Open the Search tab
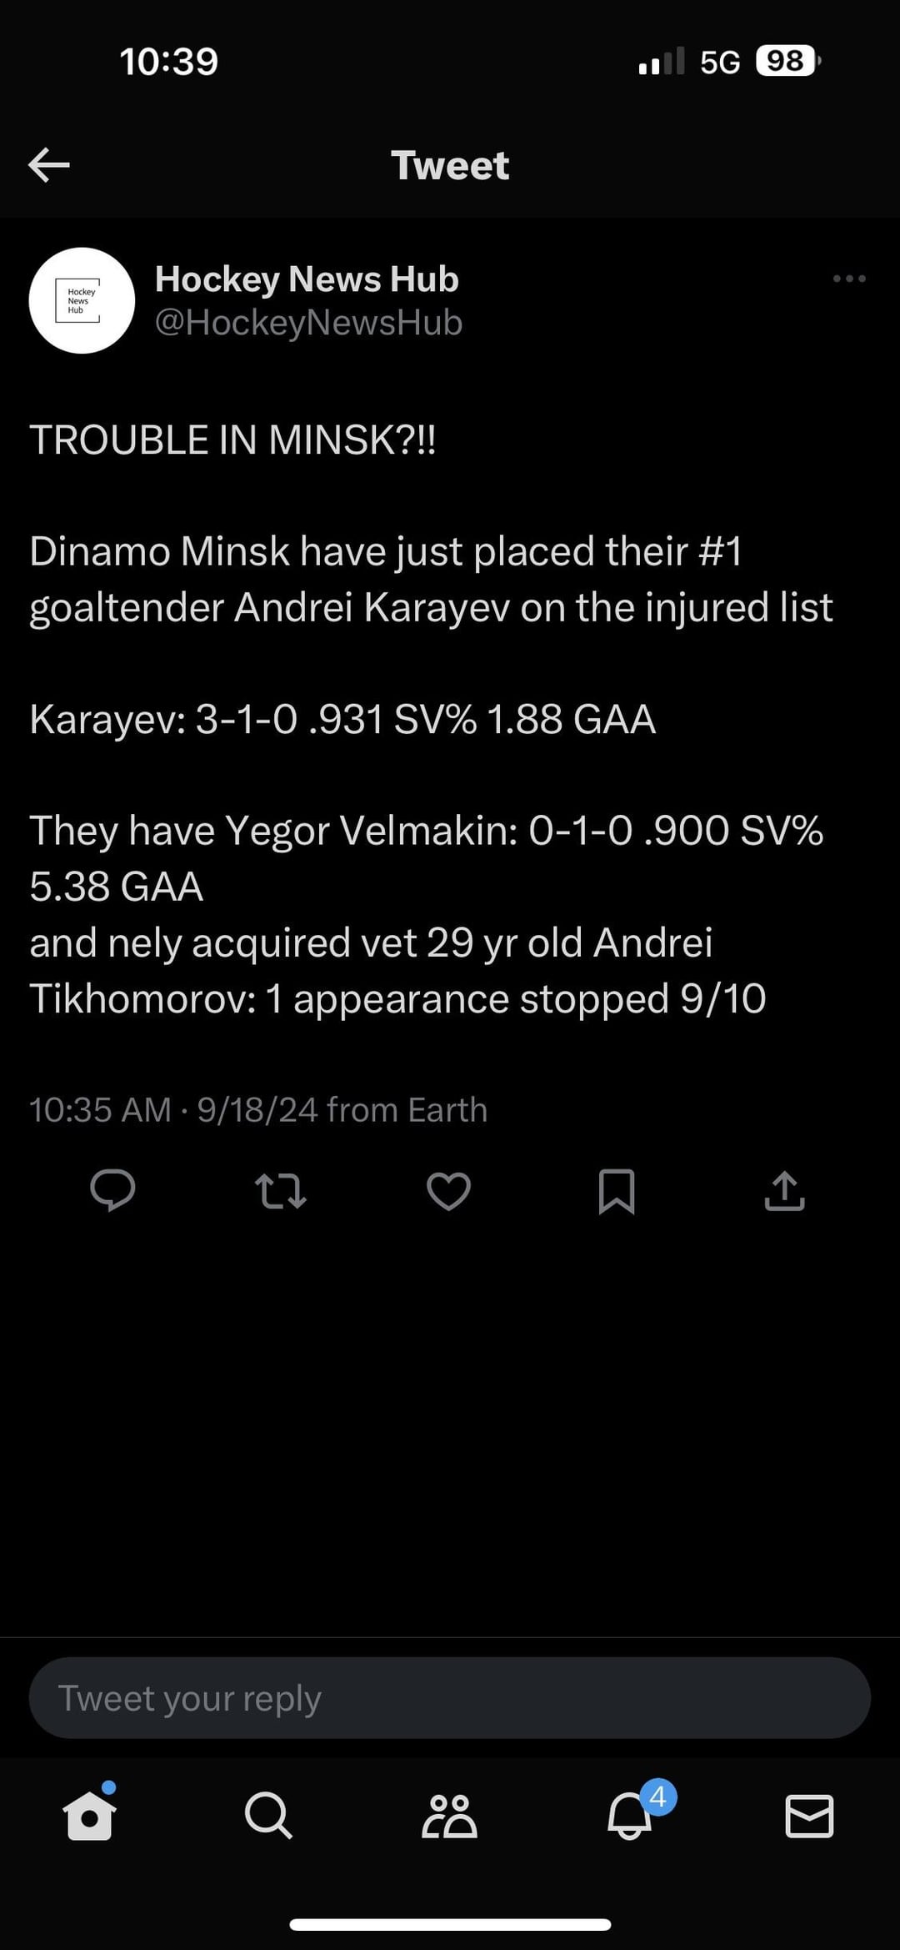Viewport: 900px width, 1950px height. tap(268, 1815)
